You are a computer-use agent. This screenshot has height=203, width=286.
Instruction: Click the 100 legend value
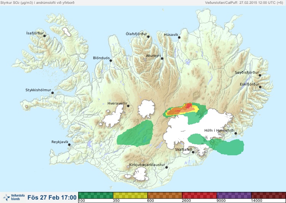point(82,201)
